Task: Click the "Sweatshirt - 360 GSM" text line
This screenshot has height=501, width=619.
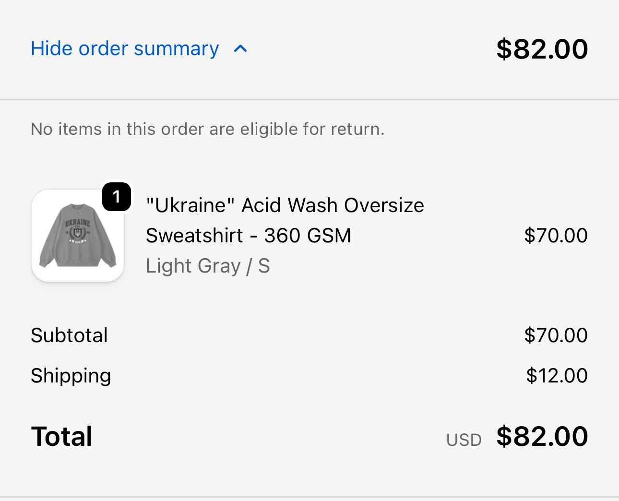Action: pyautogui.click(x=248, y=236)
